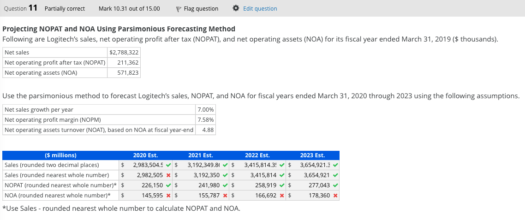The width and height of the screenshot is (525, 220).
Task: Click the NOA value 571,823
Action: tap(124, 73)
